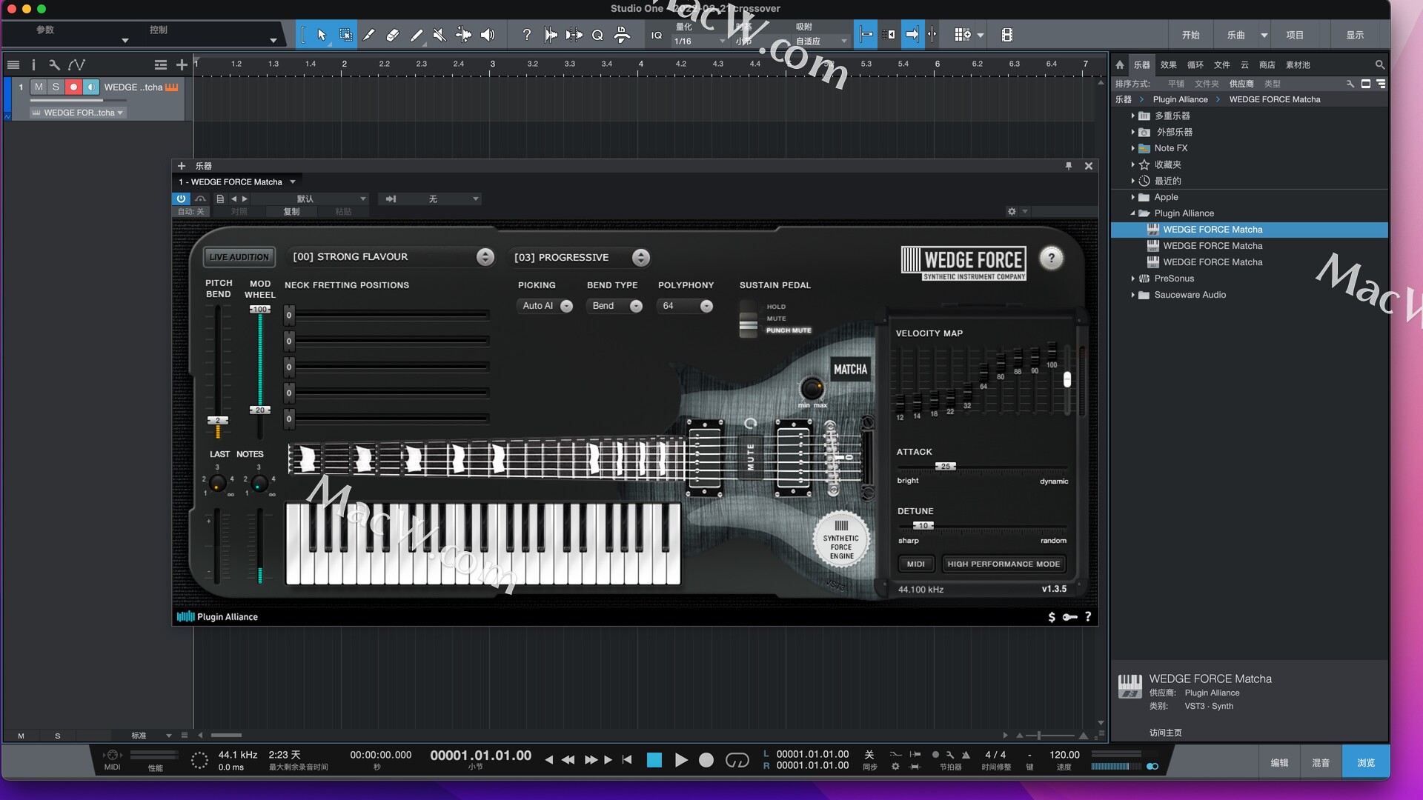Click the MUTE switch on guitar body

click(x=750, y=456)
